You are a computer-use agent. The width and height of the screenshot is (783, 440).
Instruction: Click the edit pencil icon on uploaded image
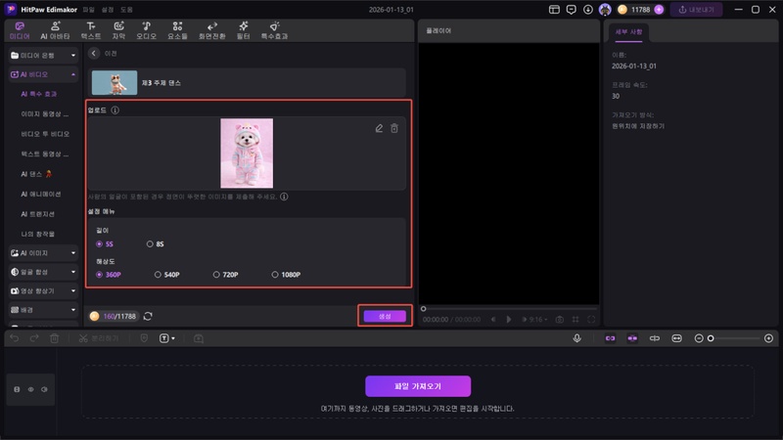[379, 128]
